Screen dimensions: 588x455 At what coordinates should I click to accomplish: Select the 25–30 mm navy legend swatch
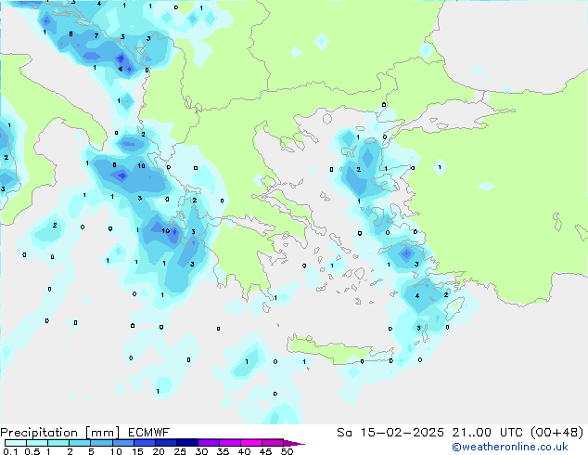[187, 443]
